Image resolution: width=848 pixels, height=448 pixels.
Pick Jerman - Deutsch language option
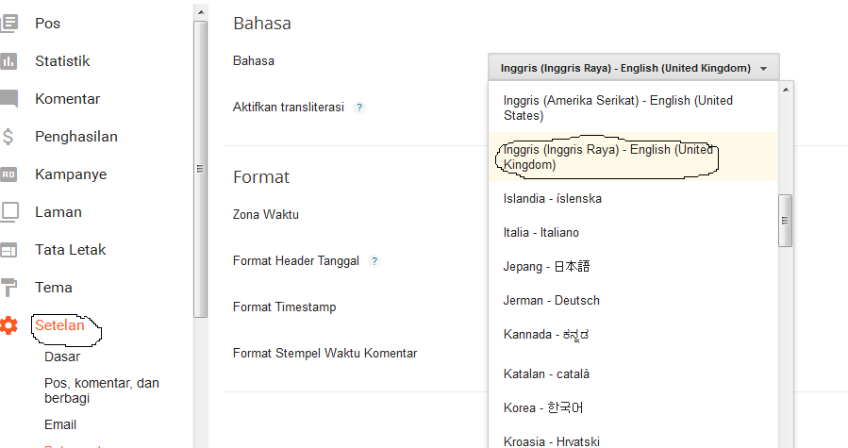click(552, 301)
